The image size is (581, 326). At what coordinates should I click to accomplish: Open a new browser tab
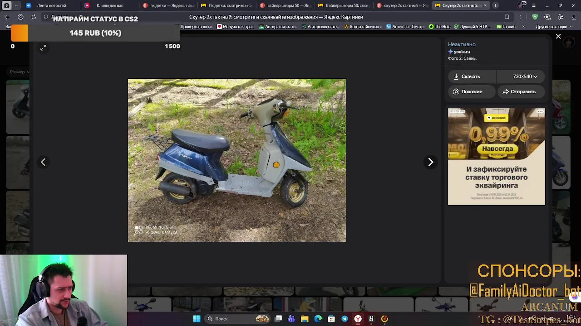(496, 5)
